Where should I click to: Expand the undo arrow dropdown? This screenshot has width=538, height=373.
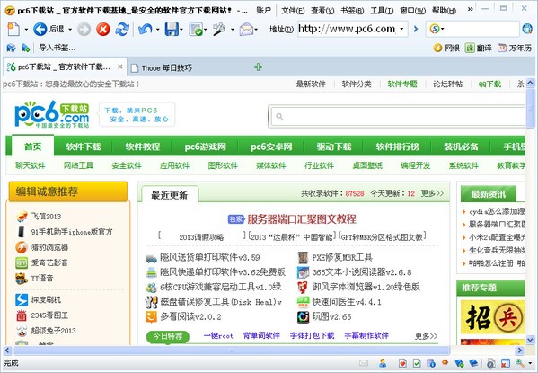(x=157, y=30)
